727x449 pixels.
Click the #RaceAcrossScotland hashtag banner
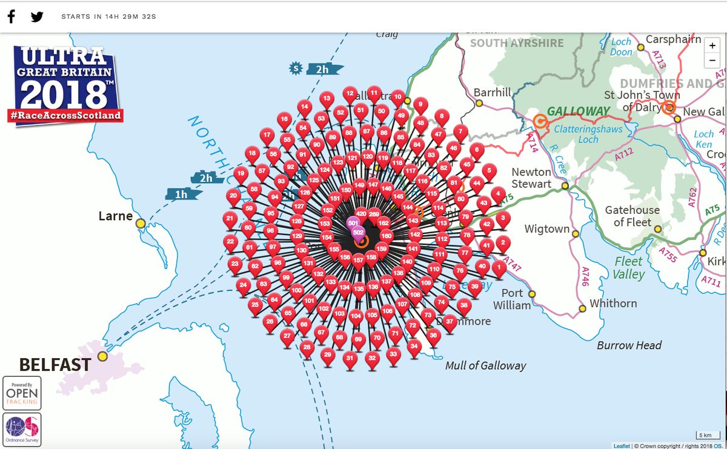[x=65, y=115]
